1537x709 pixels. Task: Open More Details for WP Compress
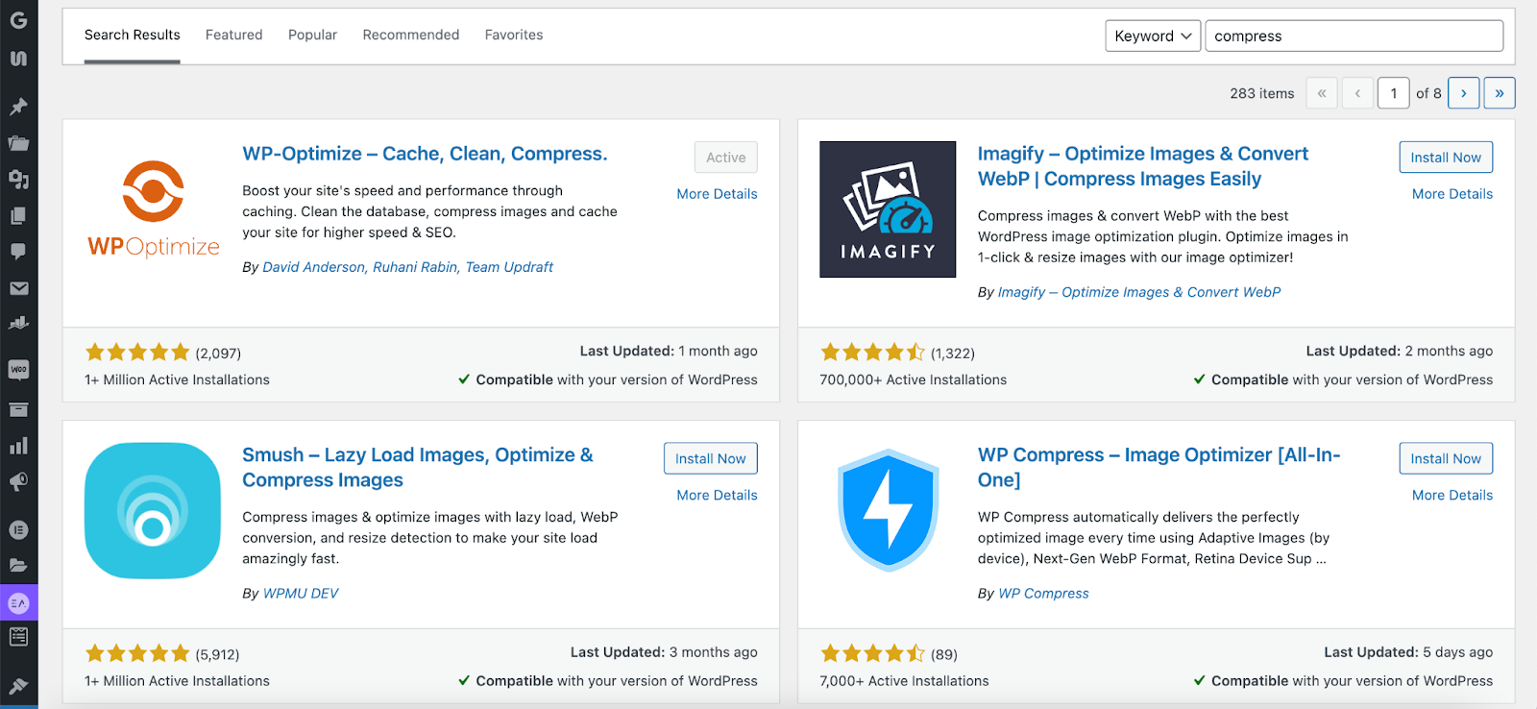(x=1452, y=495)
